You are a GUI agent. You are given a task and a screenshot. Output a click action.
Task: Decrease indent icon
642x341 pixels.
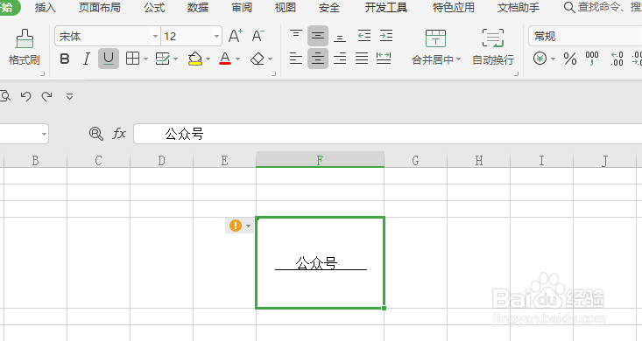coord(364,36)
